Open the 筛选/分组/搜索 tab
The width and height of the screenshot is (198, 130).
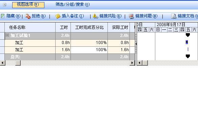point(73,4)
